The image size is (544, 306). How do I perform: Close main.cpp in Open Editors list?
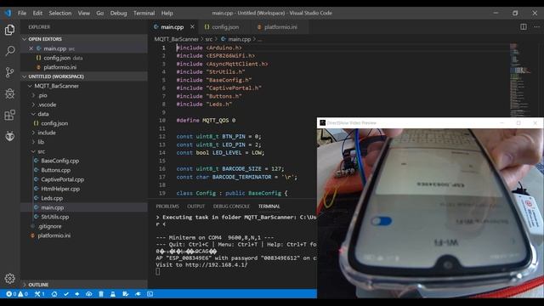pyautogui.click(x=31, y=48)
